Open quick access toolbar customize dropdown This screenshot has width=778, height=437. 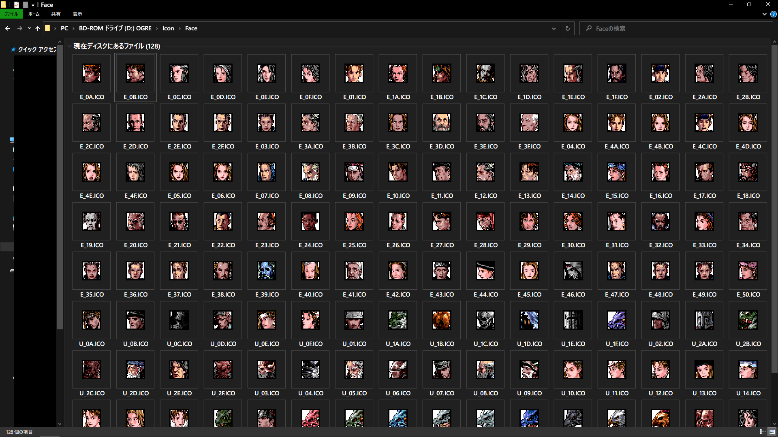[33, 5]
